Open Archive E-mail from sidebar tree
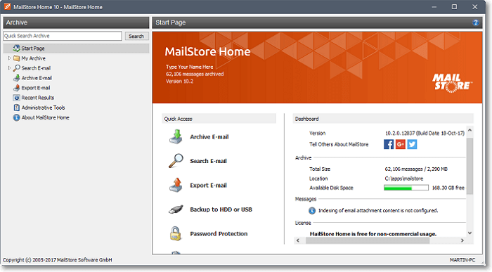This screenshot has height=272, width=492. coord(37,78)
